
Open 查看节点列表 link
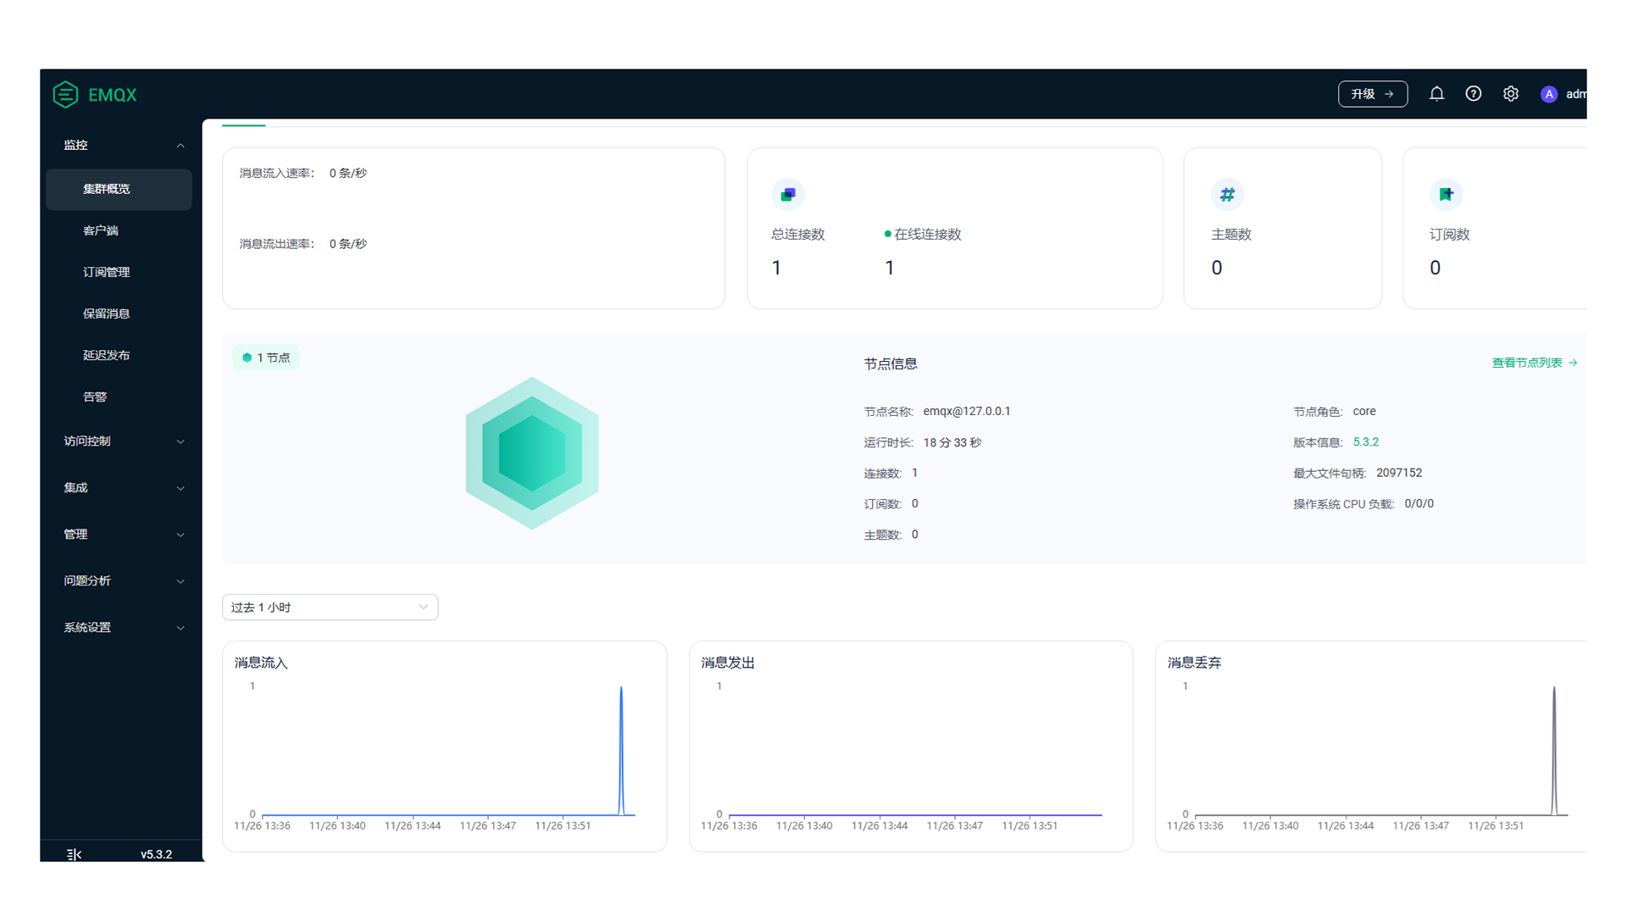click(1535, 363)
